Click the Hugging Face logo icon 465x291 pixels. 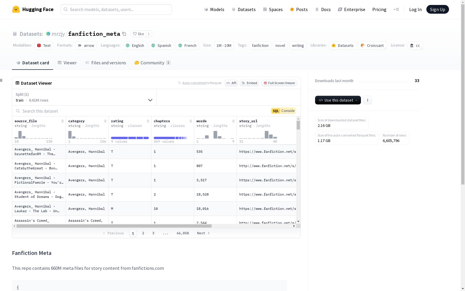(x=16, y=9)
